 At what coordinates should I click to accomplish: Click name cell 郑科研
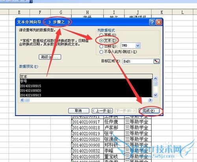pyautogui.click(x=114, y=145)
